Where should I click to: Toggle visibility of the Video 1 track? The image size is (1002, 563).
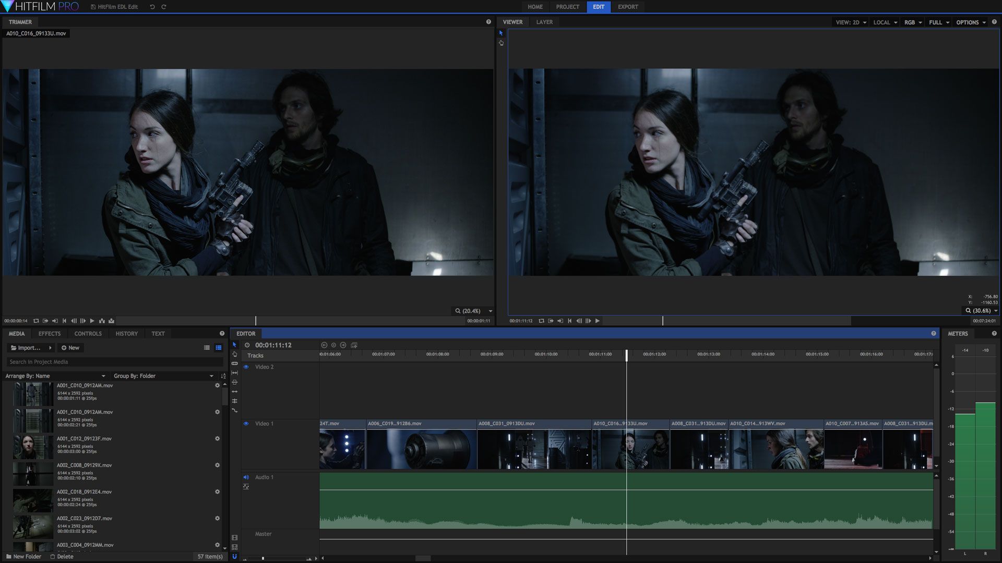coord(246,424)
